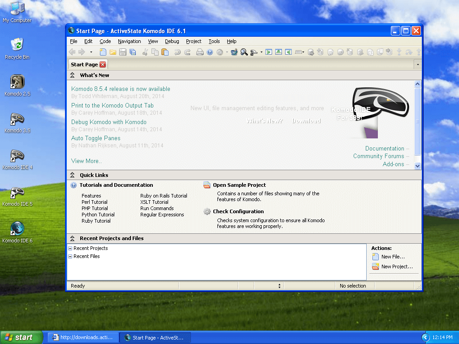Click the Back navigation arrow
Viewport: 459px width, 344px height.
[x=72, y=52]
